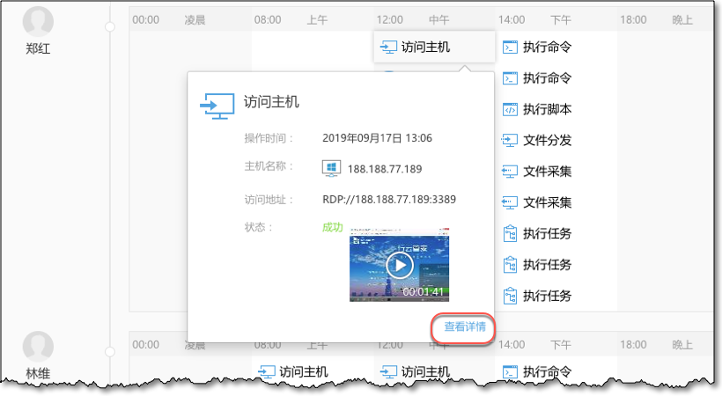The image size is (722, 396).
Task: Open the second 执行任务 entry
Action: [537, 265]
